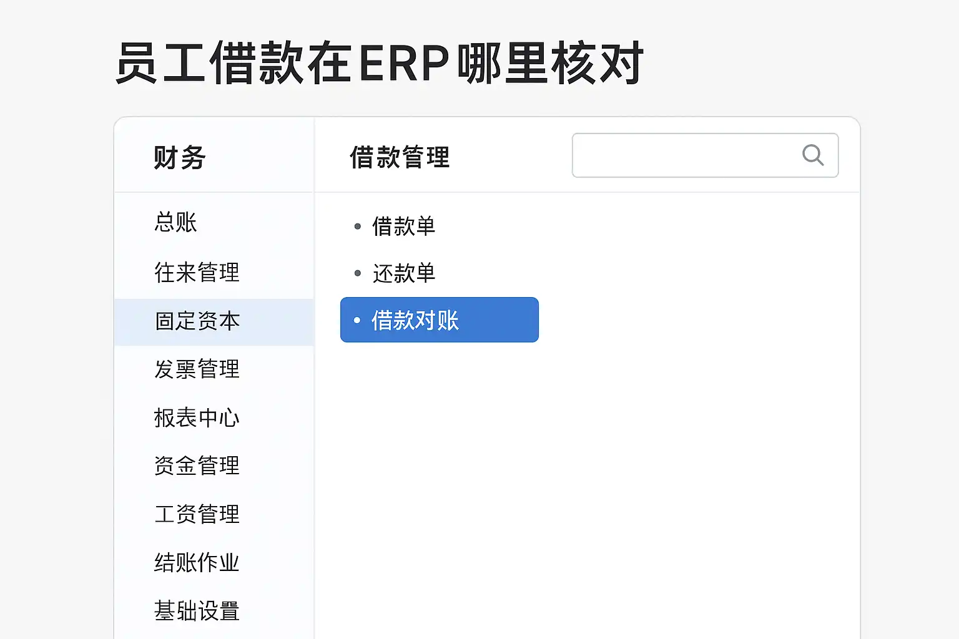Click the highlighted 固定资本 sidebar item
Screen dimensions: 959x639
[x=197, y=321]
